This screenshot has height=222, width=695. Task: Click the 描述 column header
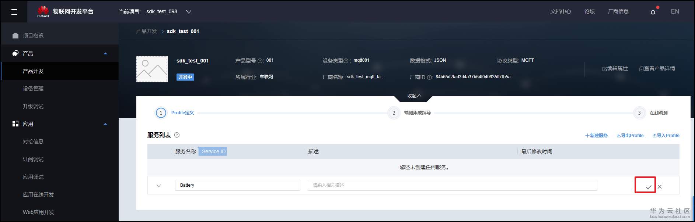(x=314, y=151)
